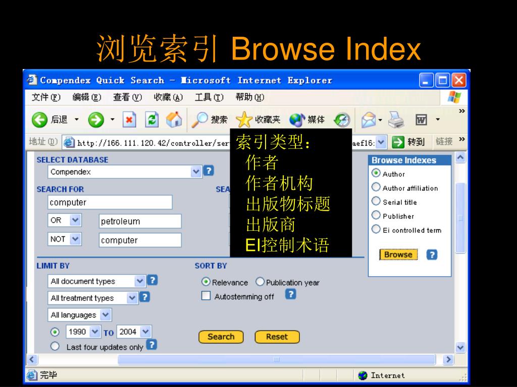The height and width of the screenshot is (387, 517).
Task: Click the green Go arrow beside address bar
Action: [398, 142]
